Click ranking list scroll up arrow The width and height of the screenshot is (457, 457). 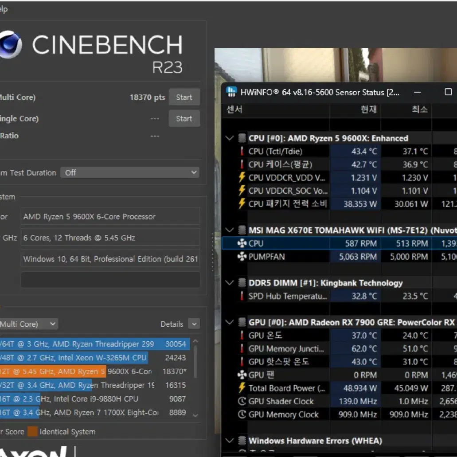[x=195, y=341]
